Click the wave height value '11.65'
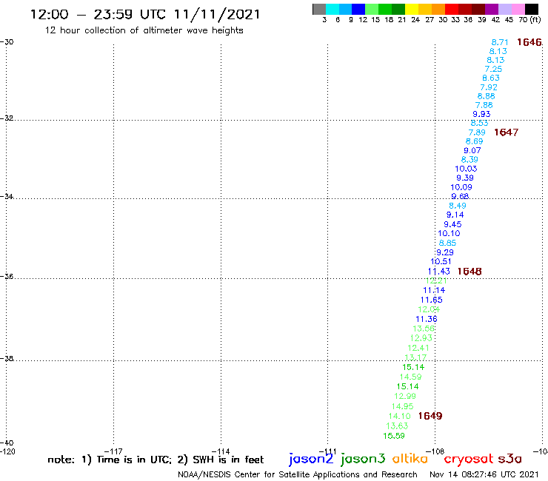 pyautogui.click(x=431, y=300)
